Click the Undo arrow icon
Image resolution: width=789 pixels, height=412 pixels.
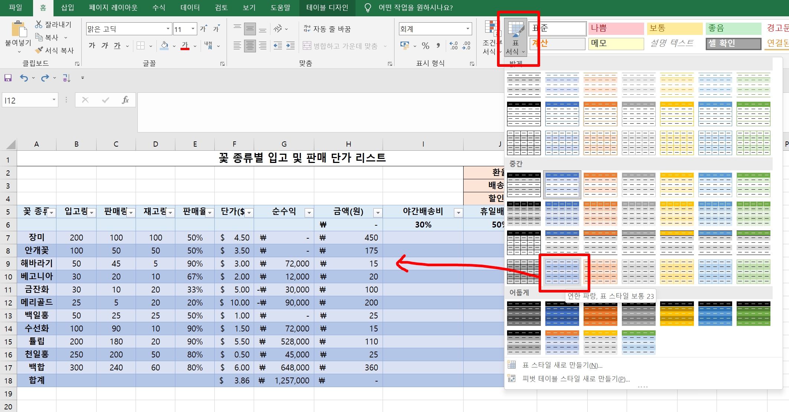pos(24,78)
